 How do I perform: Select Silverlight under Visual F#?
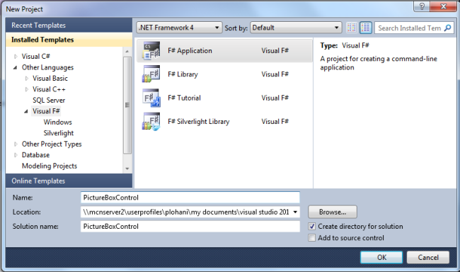(58, 133)
